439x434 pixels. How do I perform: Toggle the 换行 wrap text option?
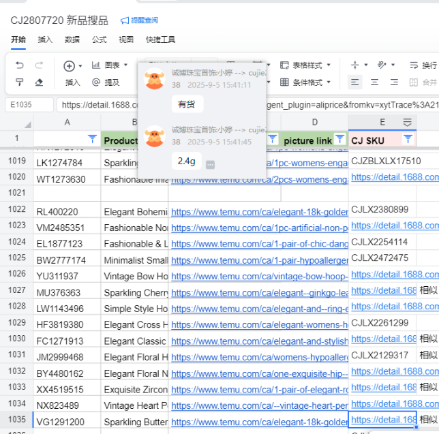[423, 65]
